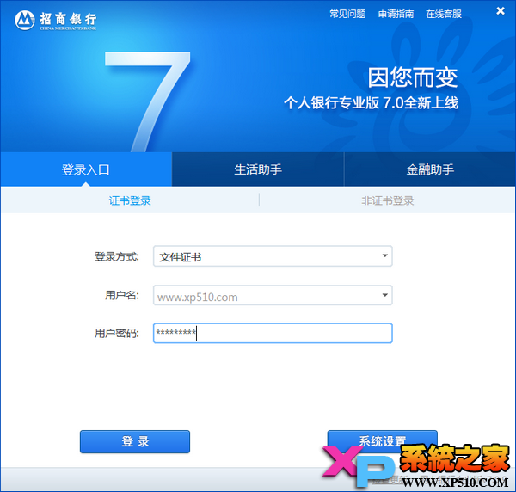Open the 常见问题 FAQ link
This screenshot has height=492, width=516.
tap(347, 14)
